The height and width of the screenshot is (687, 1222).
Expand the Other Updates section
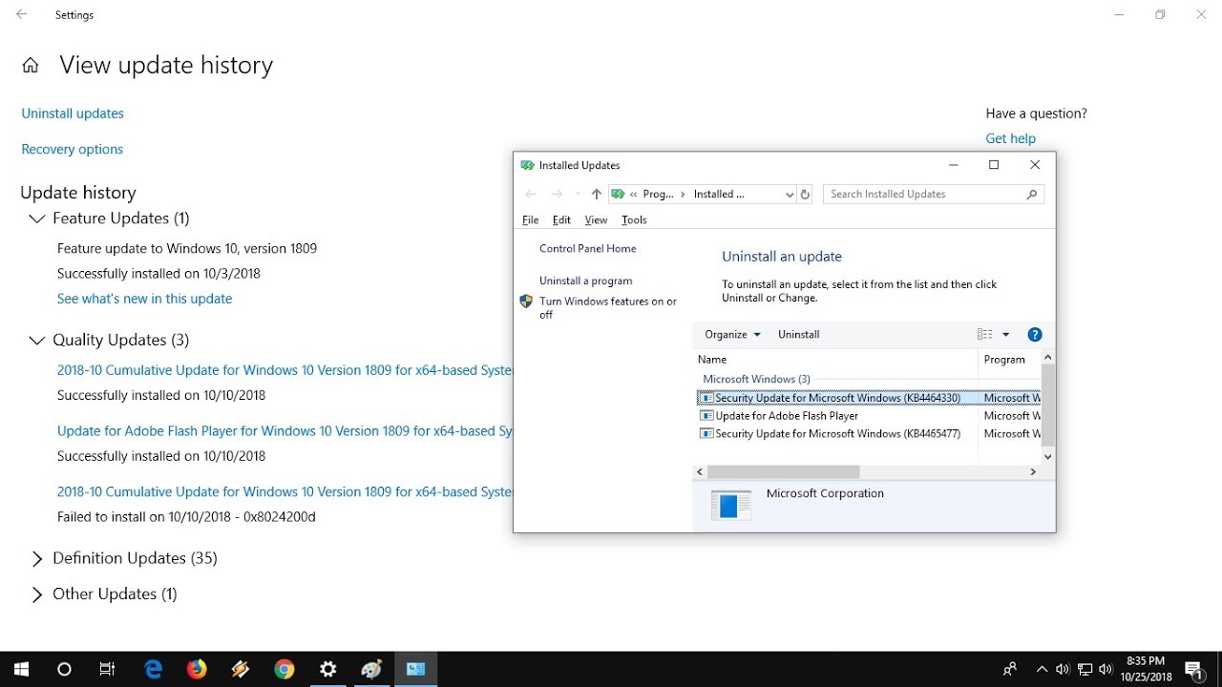click(36, 594)
